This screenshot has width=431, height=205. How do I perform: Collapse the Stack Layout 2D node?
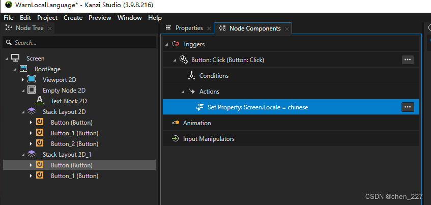pos(23,112)
